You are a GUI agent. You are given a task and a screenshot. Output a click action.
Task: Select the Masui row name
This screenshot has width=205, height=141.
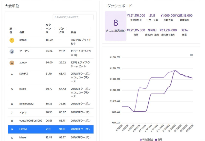click(23, 137)
